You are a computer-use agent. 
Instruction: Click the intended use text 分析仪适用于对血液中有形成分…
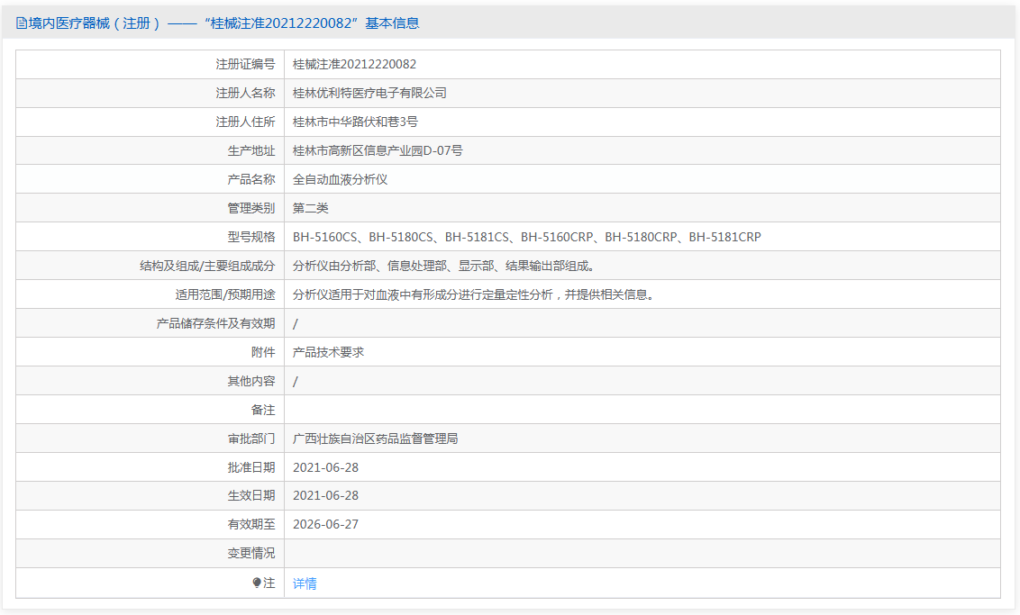(474, 294)
